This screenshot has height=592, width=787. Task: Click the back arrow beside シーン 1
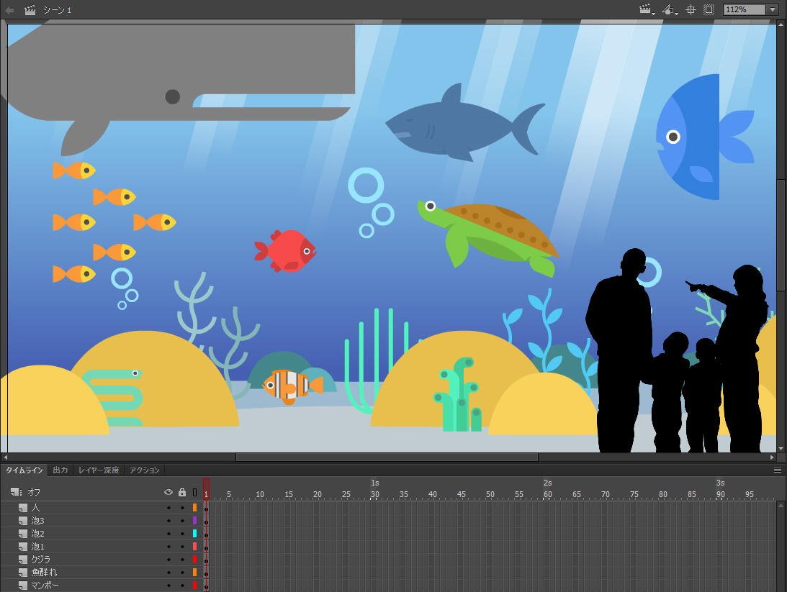pyautogui.click(x=10, y=10)
